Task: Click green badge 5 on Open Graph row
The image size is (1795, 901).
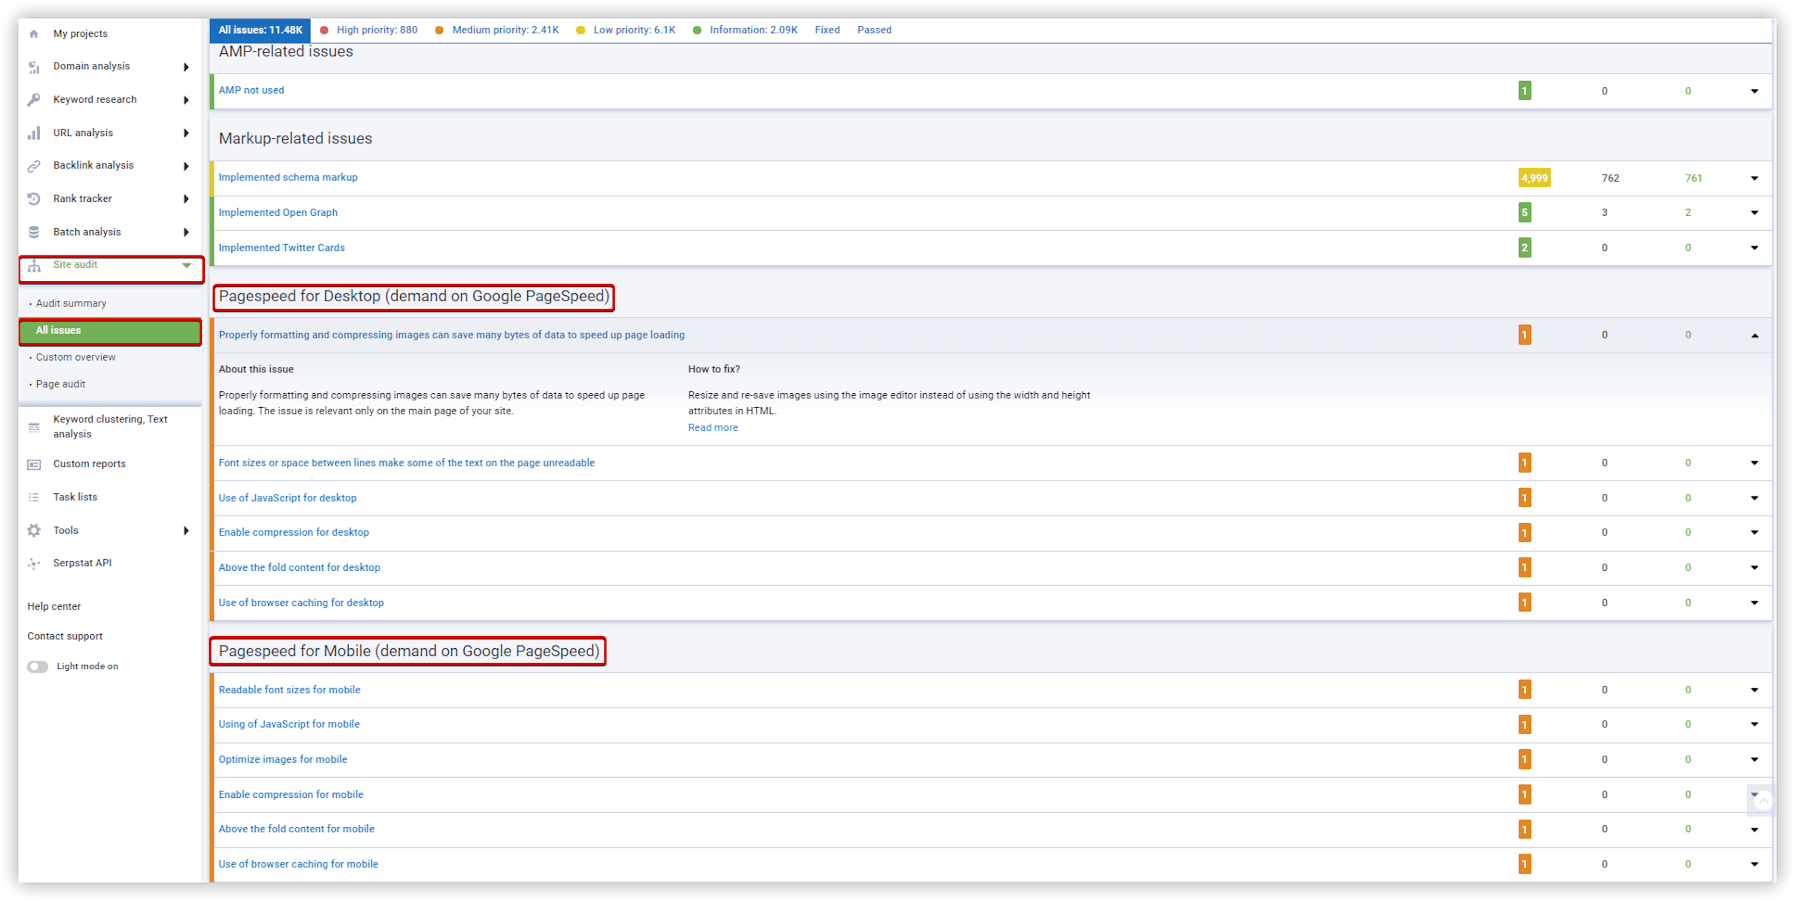Action: click(1525, 213)
